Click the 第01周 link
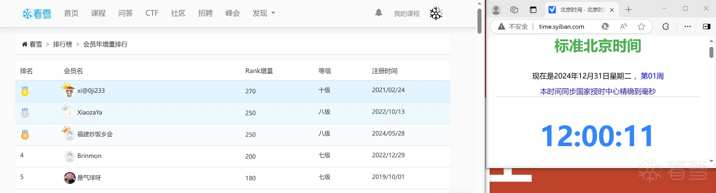This screenshot has height=193, width=716. 652,76
